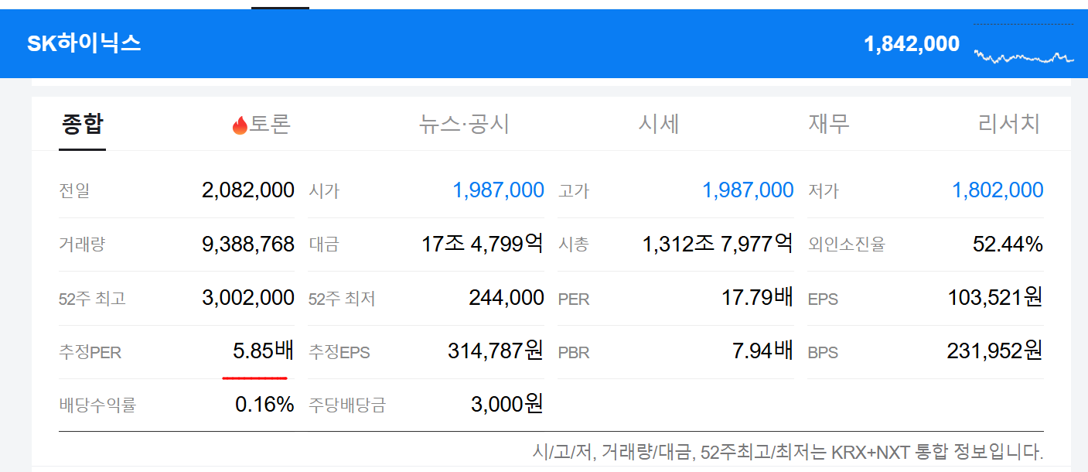Click the 배당수익률 label

97,405
